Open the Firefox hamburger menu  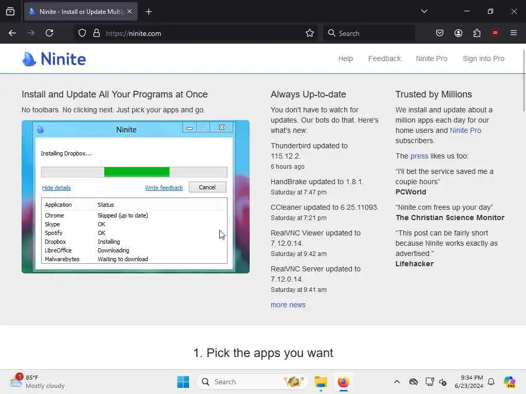pos(514,33)
